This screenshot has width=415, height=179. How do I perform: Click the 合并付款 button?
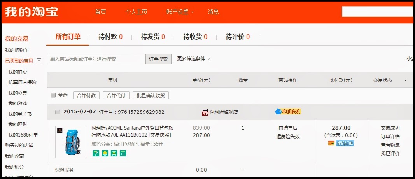pos(86,95)
